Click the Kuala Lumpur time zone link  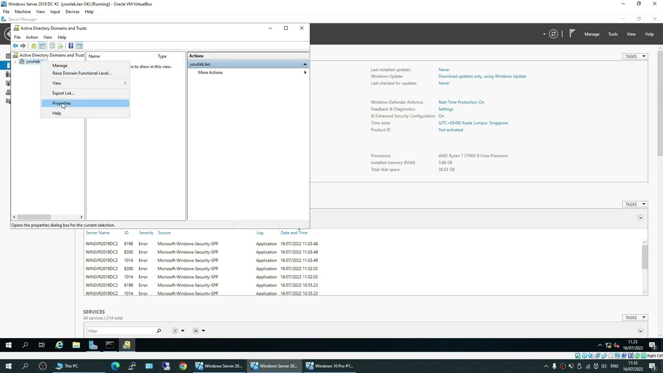[x=473, y=123]
